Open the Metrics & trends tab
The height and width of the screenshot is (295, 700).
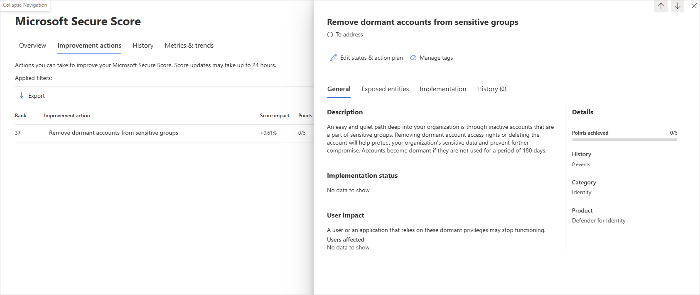(x=189, y=46)
